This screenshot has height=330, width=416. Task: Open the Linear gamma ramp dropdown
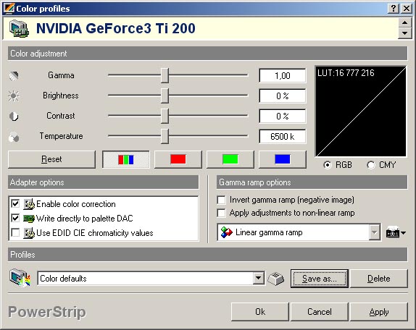pos(375,232)
